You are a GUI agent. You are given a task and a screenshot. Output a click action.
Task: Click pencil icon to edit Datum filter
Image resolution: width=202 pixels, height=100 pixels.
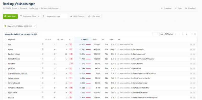[35, 26]
